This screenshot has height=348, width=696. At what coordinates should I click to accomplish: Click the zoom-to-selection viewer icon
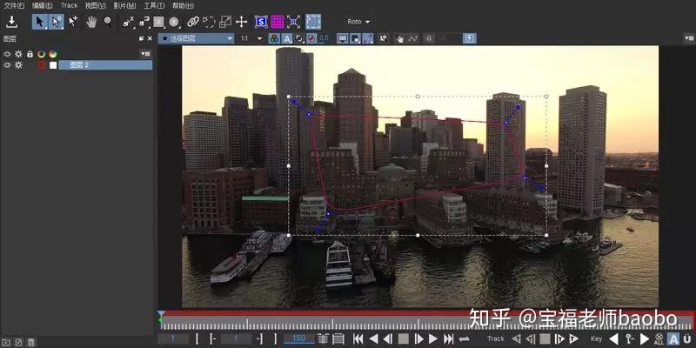click(x=383, y=38)
